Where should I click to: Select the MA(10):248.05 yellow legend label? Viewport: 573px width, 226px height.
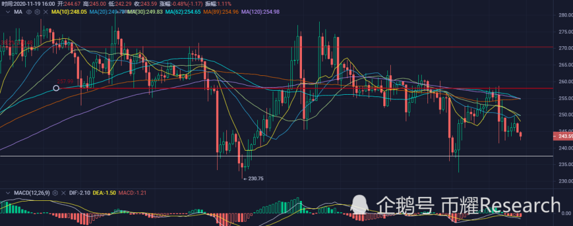coord(69,11)
